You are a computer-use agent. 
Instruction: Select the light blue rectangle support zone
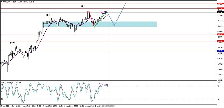coord(99,24)
